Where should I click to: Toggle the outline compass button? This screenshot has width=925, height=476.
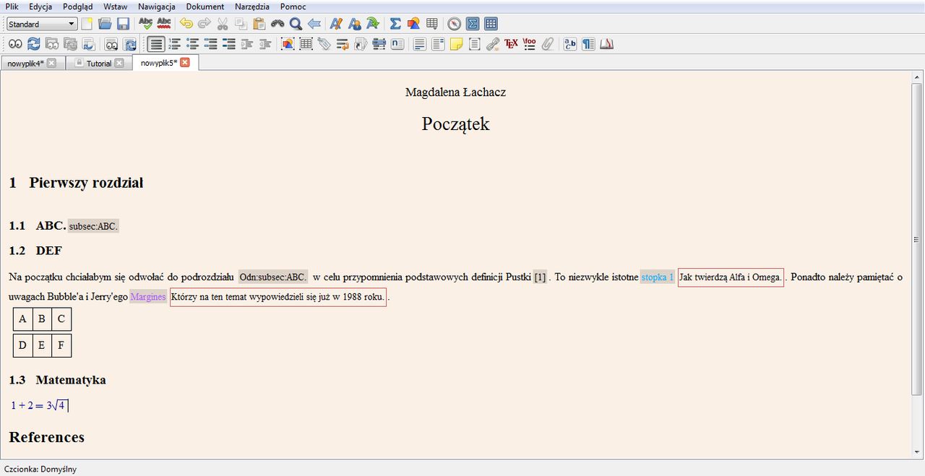coord(454,24)
